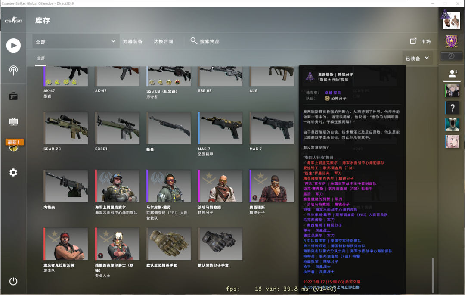Open the inventory briefcase icon

coord(13,96)
